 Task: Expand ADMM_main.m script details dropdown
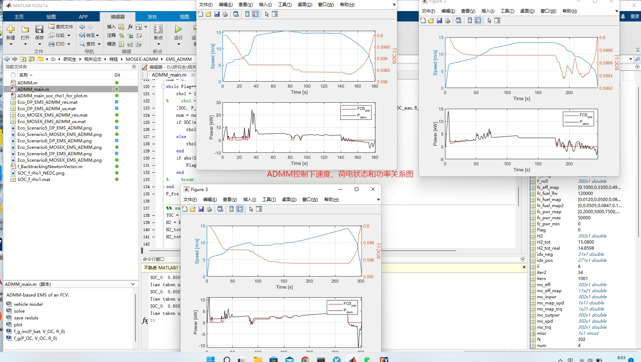tap(133, 284)
